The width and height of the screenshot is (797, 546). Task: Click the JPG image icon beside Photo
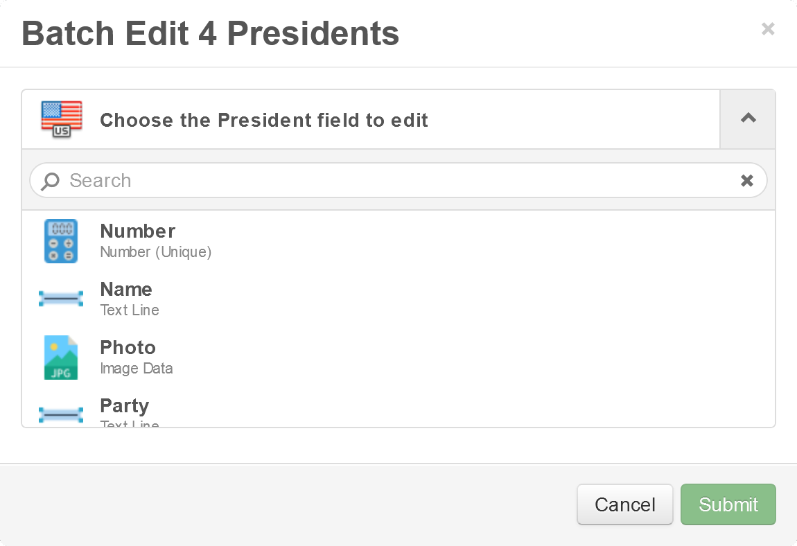pyautogui.click(x=61, y=357)
